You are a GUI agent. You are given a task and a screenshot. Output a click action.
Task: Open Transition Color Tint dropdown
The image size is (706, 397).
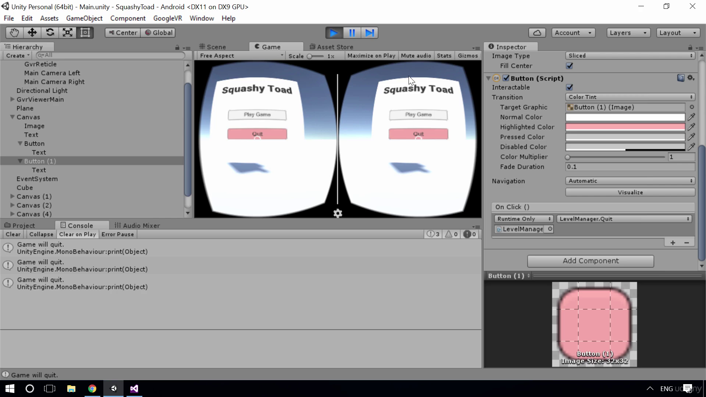point(630,97)
